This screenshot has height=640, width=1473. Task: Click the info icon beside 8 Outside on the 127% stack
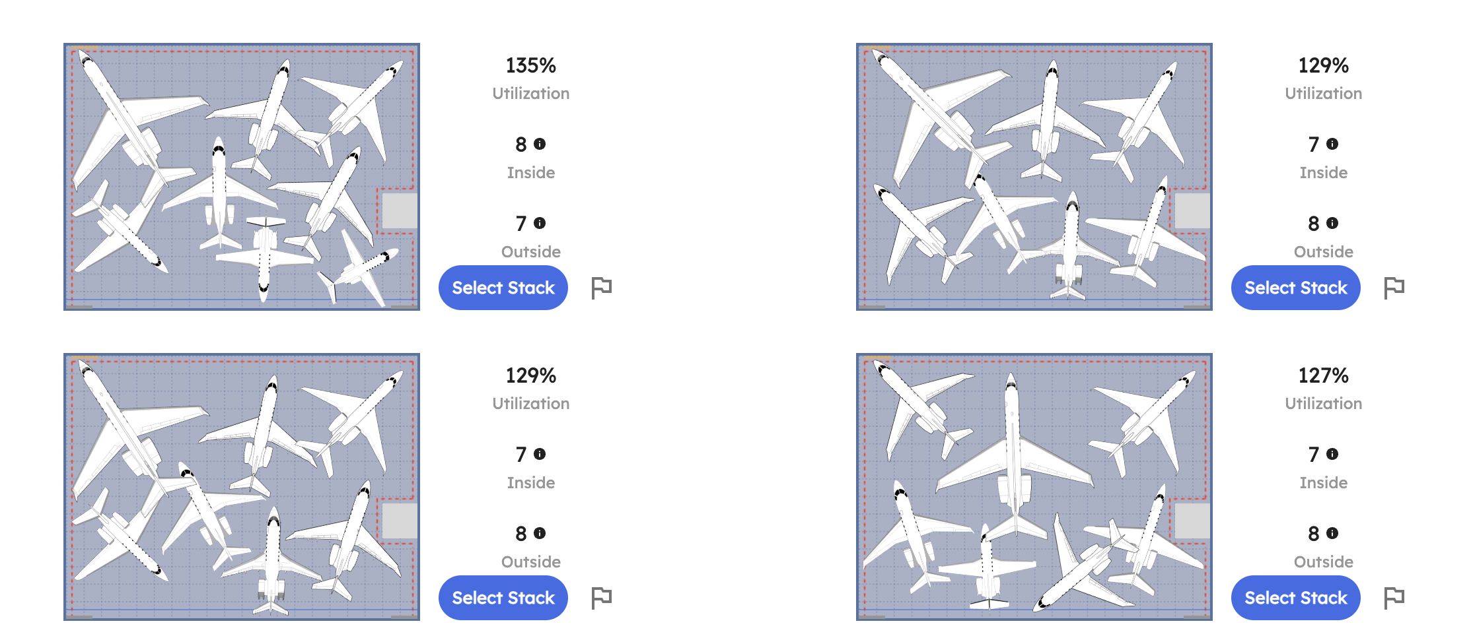(1333, 534)
